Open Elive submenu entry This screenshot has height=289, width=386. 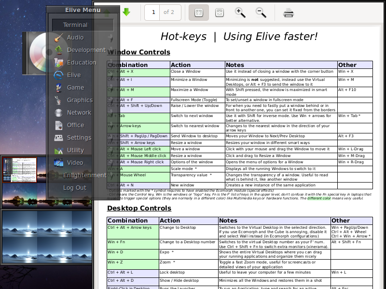83,75
